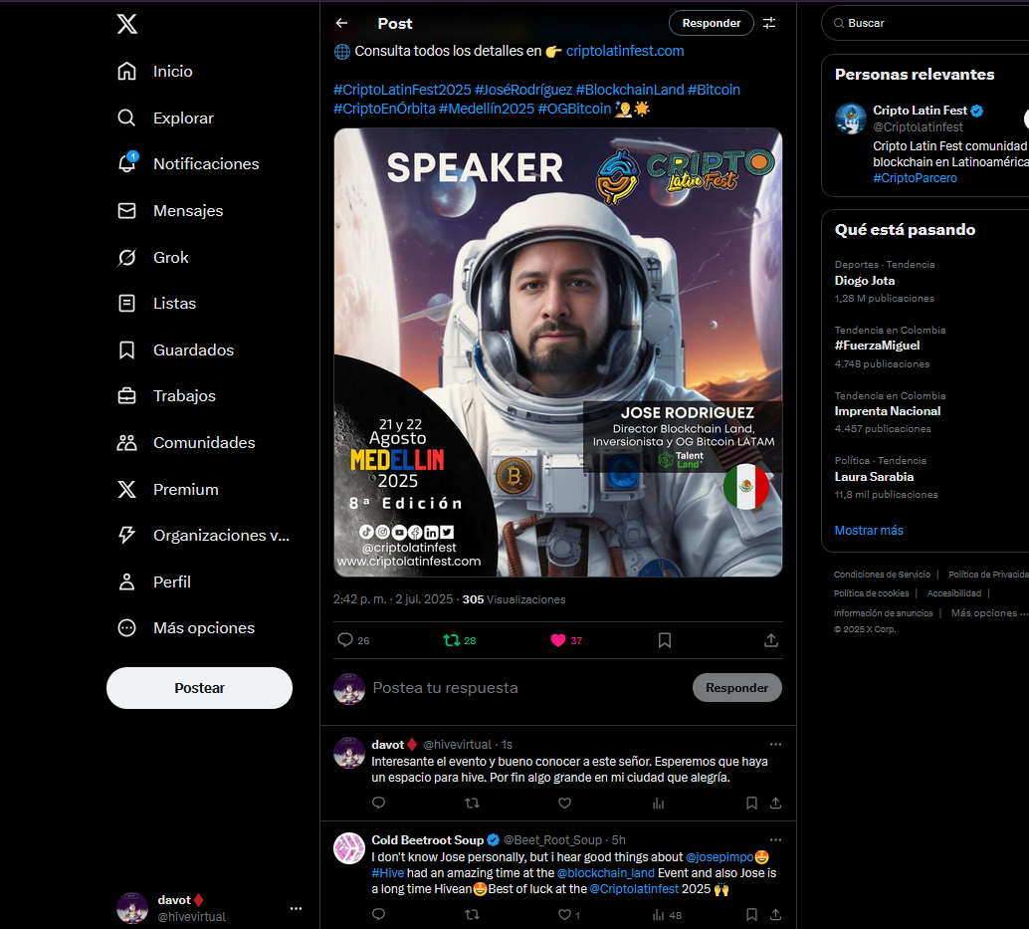Expand Más opciones in the sidebar
The width and height of the screenshot is (1029, 929).
(x=186, y=627)
